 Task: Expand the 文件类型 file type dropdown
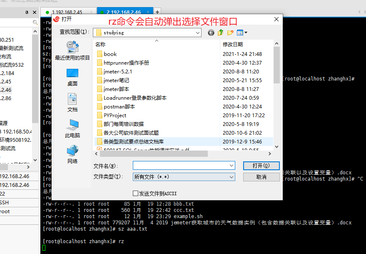click(231, 177)
